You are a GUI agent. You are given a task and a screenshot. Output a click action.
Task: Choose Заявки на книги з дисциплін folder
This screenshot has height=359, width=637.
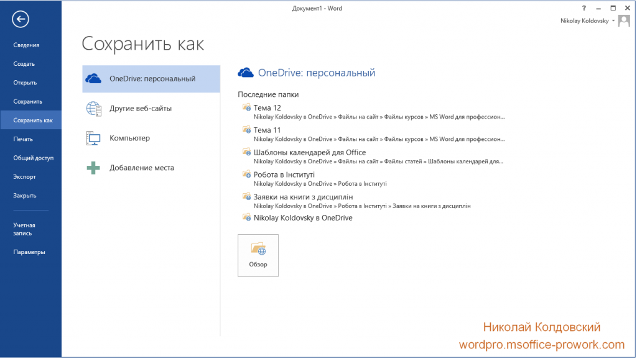pyautogui.click(x=303, y=197)
